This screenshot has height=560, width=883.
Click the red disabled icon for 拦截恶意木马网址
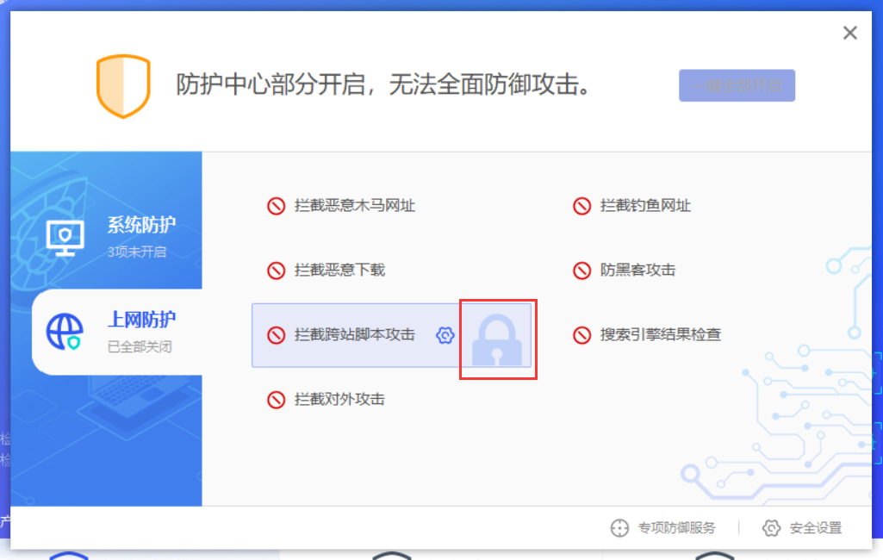[276, 206]
